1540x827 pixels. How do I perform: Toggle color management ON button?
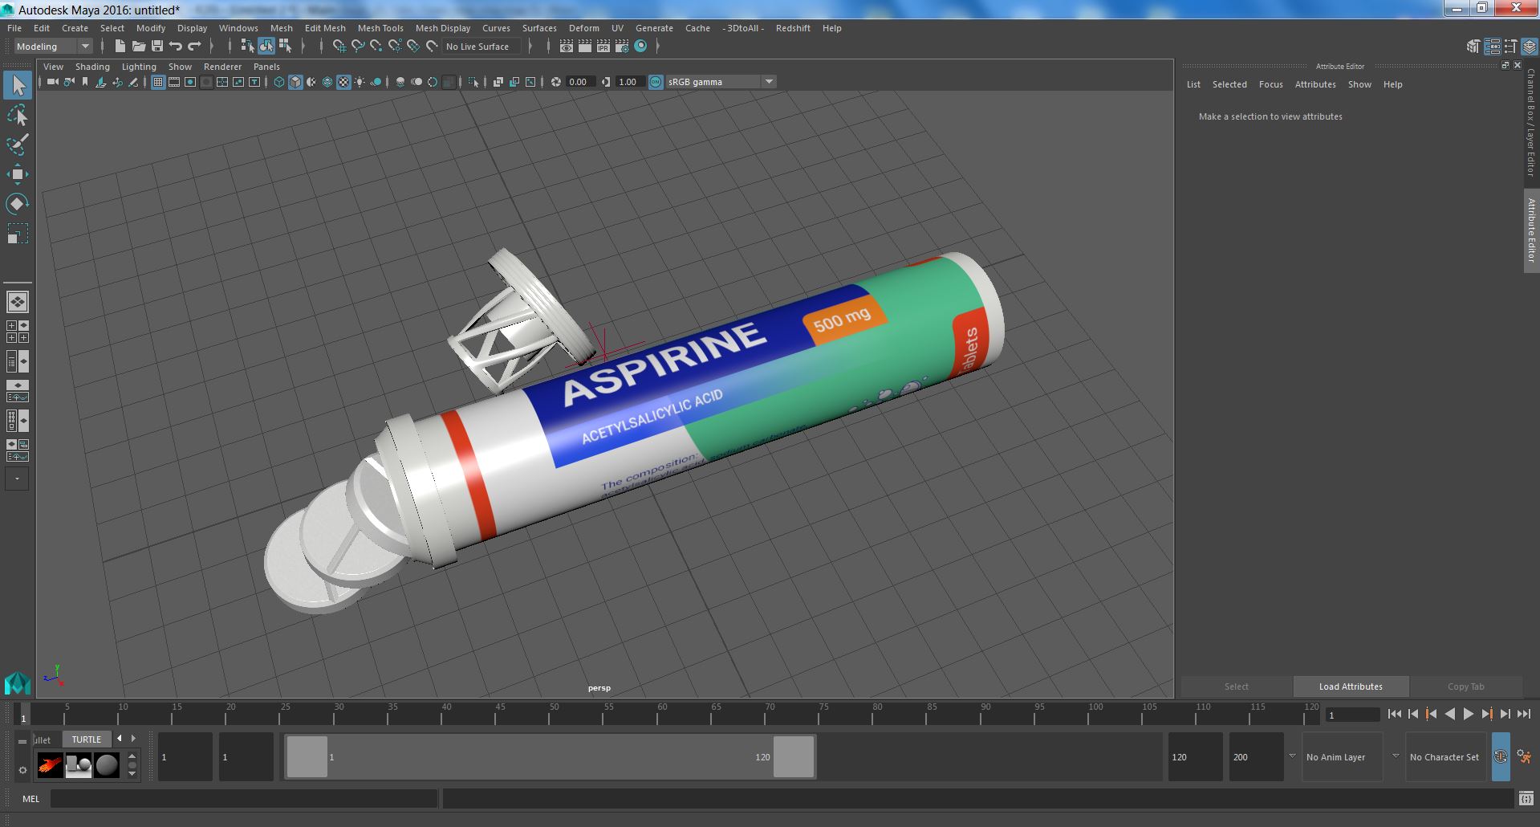tap(656, 82)
